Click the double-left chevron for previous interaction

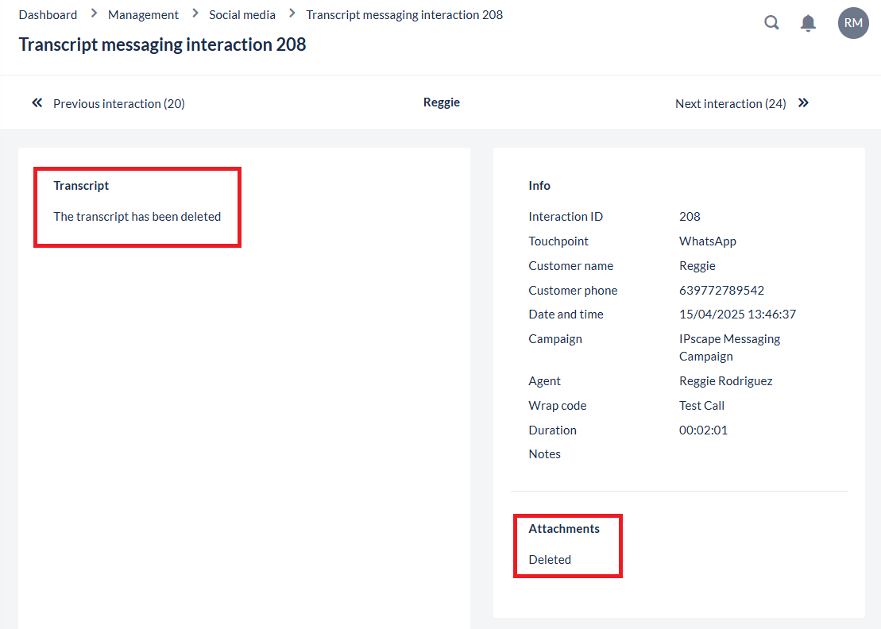[37, 103]
